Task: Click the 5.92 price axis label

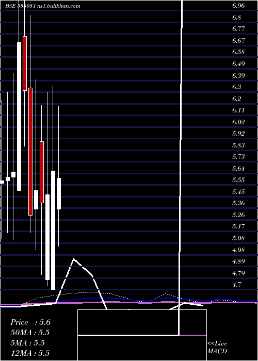Action: (x=238, y=134)
